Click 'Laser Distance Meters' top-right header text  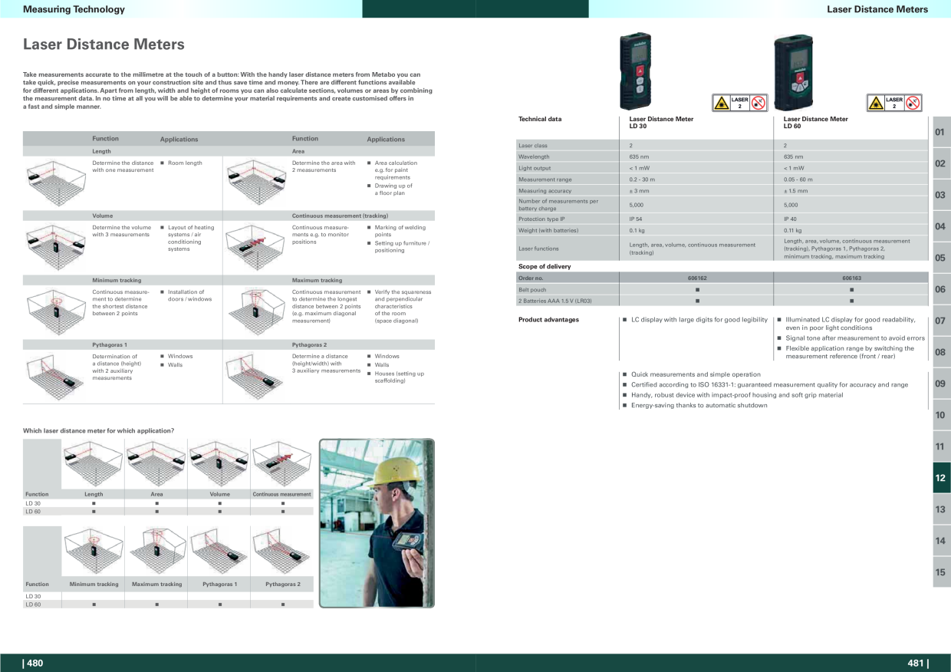point(877,9)
